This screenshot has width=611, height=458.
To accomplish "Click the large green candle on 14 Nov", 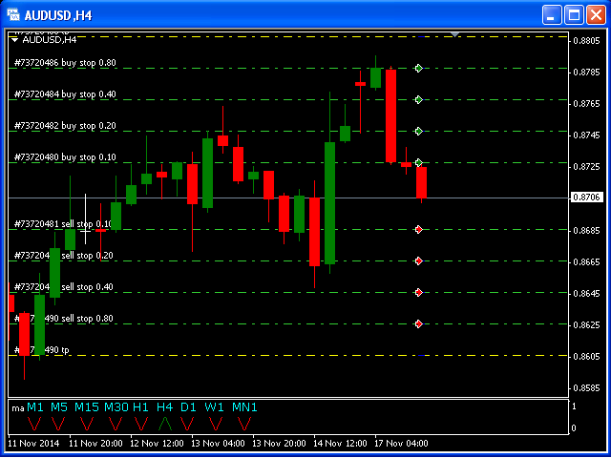I will (329, 202).
